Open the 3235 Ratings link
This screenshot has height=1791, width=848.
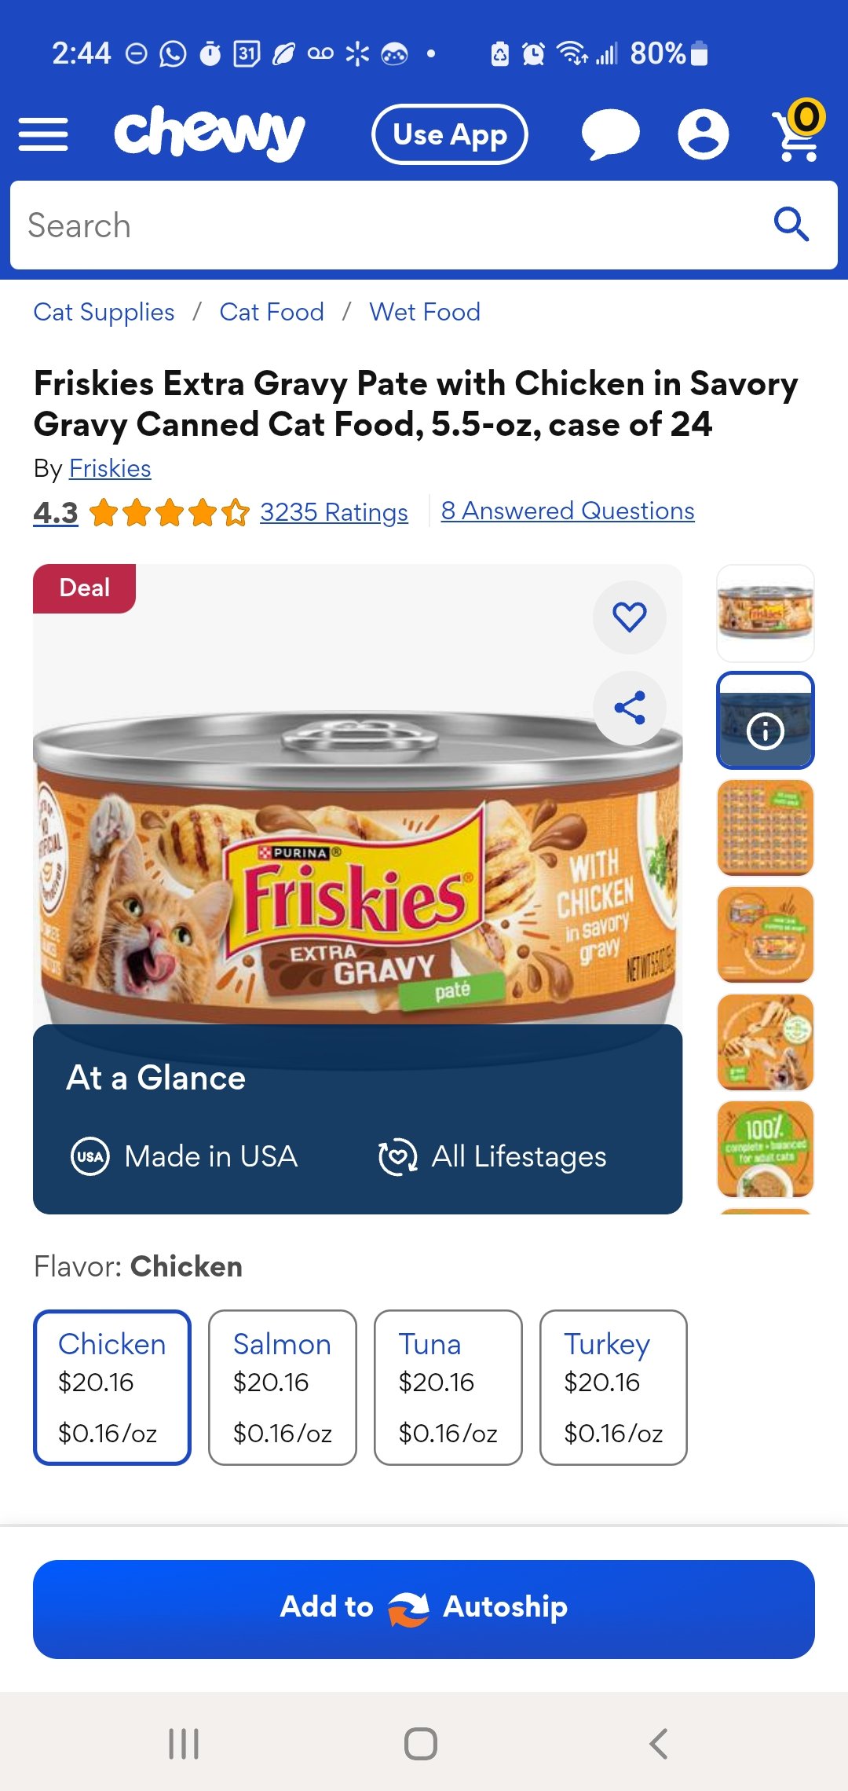tap(334, 512)
